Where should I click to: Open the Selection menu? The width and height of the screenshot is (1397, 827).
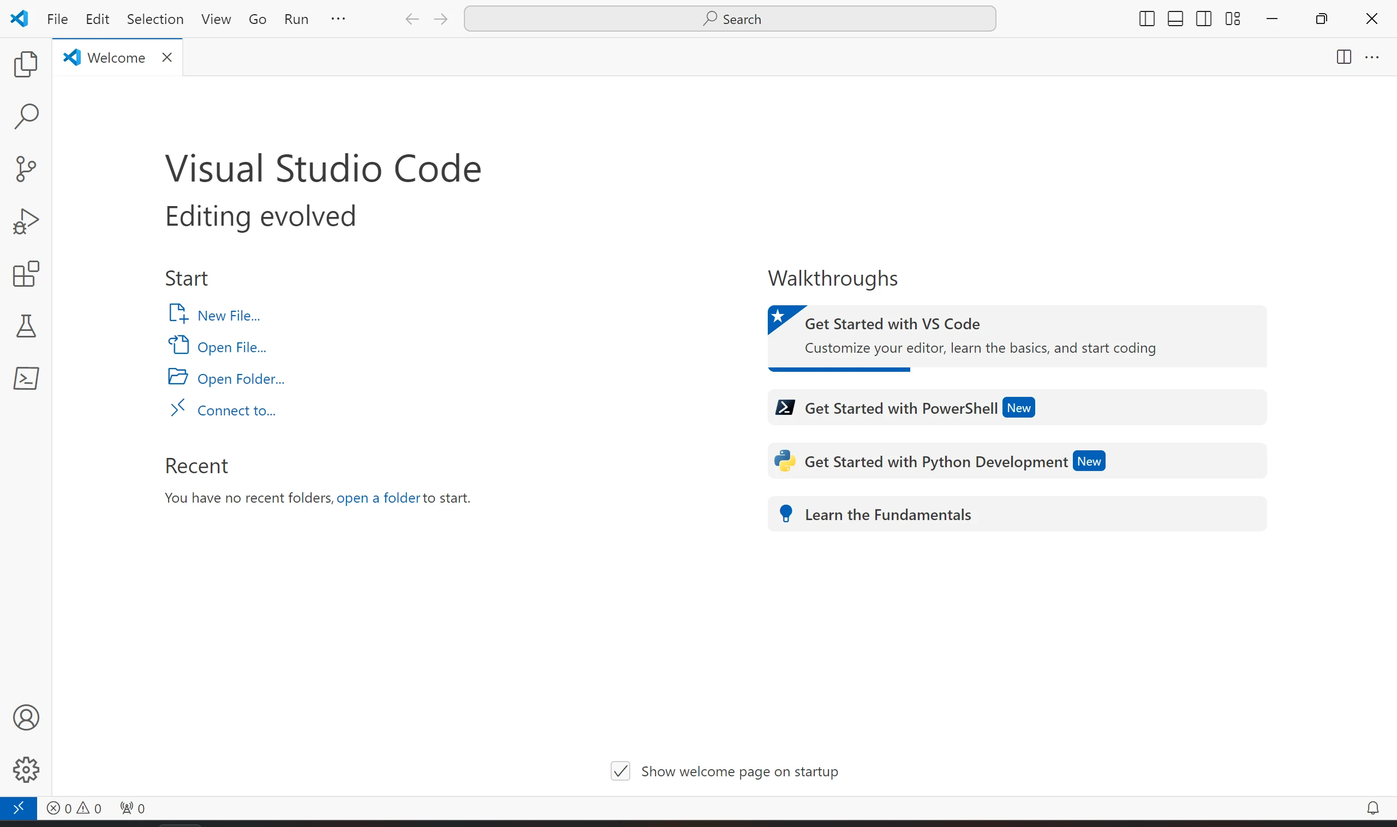pos(155,19)
